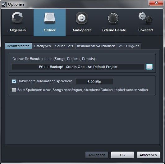Browse for user data folder with ellipsis button
165x164 pixels.
[x=149, y=67]
